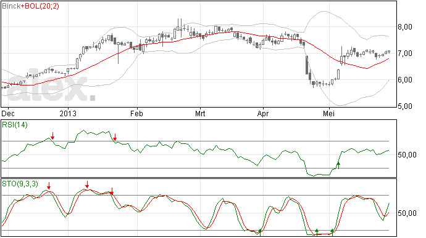The image size is (426, 238).
Task: Click the second red sell arrow in RSI panel
Action: tap(115, 137)
